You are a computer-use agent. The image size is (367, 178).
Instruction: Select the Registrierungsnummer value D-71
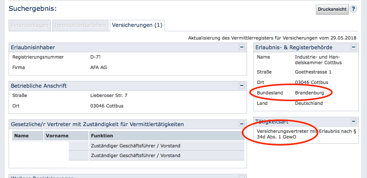pyautogui.click(x=96, y=57)
